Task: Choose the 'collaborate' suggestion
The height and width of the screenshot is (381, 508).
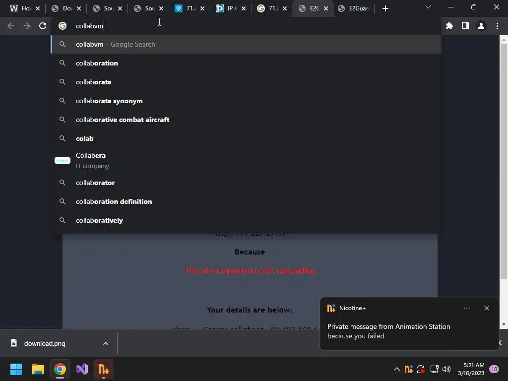Action: tap(246, 82)
